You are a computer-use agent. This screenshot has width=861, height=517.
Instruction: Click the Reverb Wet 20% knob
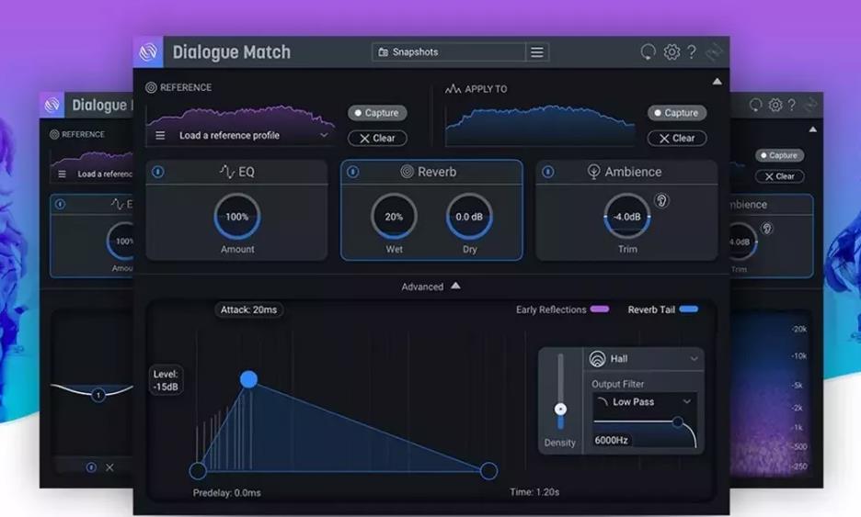point(394,217)
